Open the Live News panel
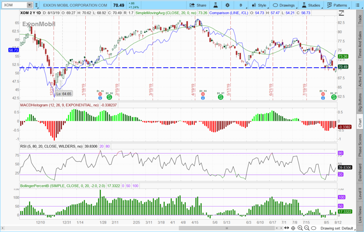The image size is (364, 232). [x=360, y=213]
